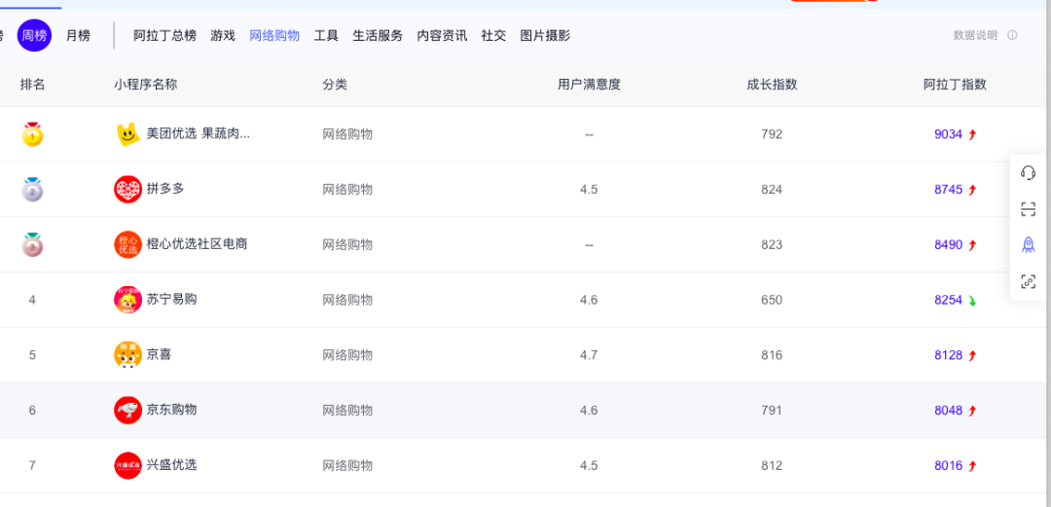Image resolution: width=1051 pixels, height=507 pixels.
Task: Click the 兴盛优选 red logo icon
Action: [x=127, y=465]
